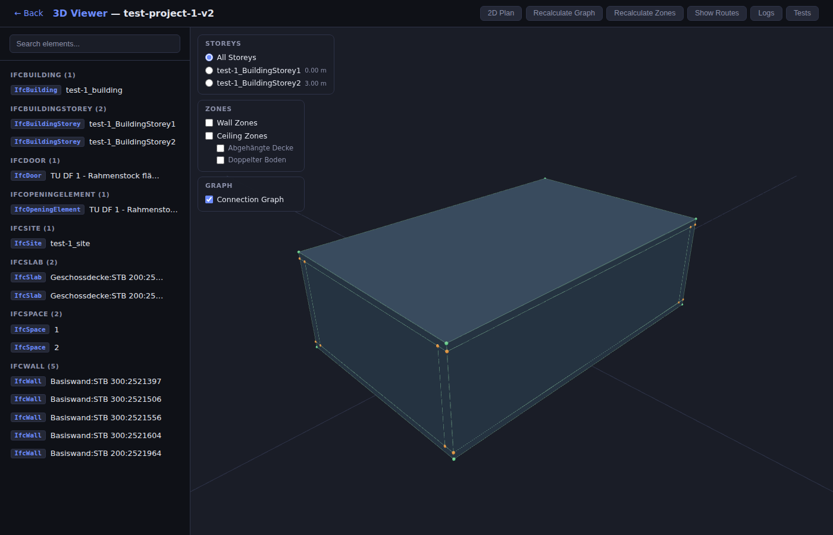This screenshot has width=833, height=535.
Task: Select wall Basiswand:STB 300:2521397
Action: click(x=105, y=382)
